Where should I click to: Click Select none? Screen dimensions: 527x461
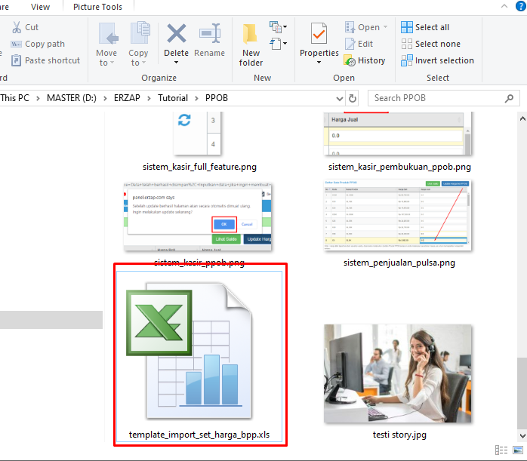pos(430,44)
